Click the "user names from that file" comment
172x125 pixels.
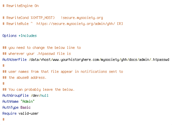coord(63,72)
